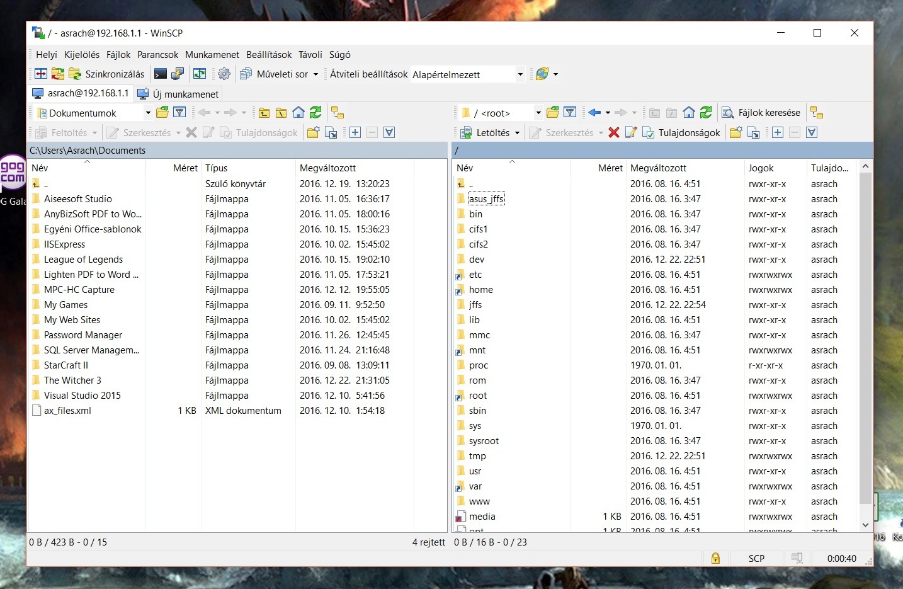Click the scrollbar down arrow in remote panel
Viewport: 903px width, 589px height.
865,525
